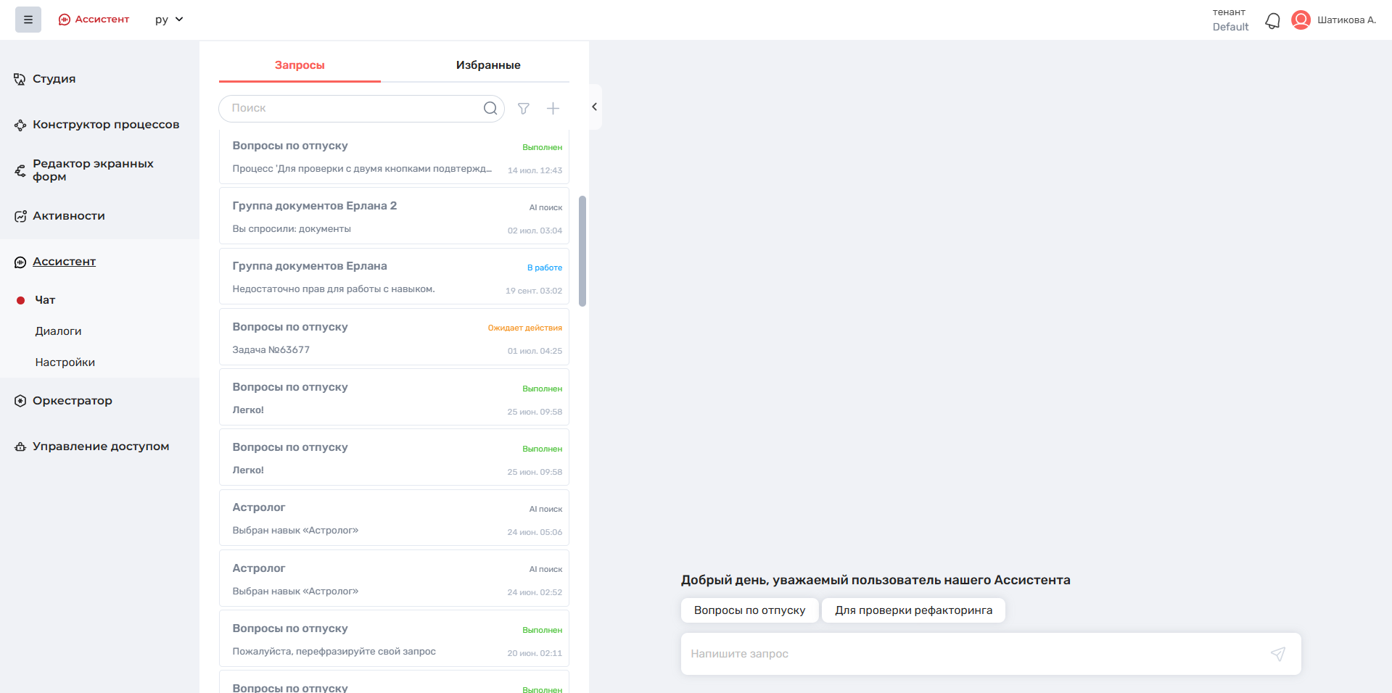Collapse the requests list panel
The width and height of the screenshot is (1392, 693).
point(594,107)
